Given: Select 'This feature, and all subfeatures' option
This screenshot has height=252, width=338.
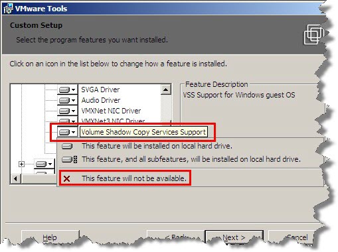Looking at the screenshot, I should pyautogui.click(x=190, y=159).
